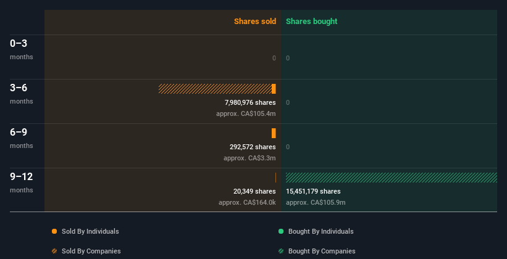Click the solid orange bar in 6–9 months

point(274,133)
